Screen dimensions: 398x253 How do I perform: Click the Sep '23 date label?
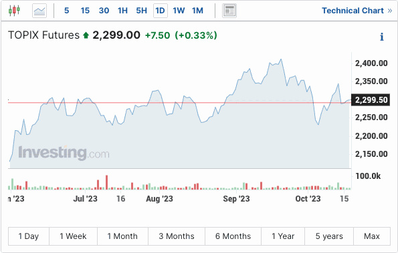236,198
